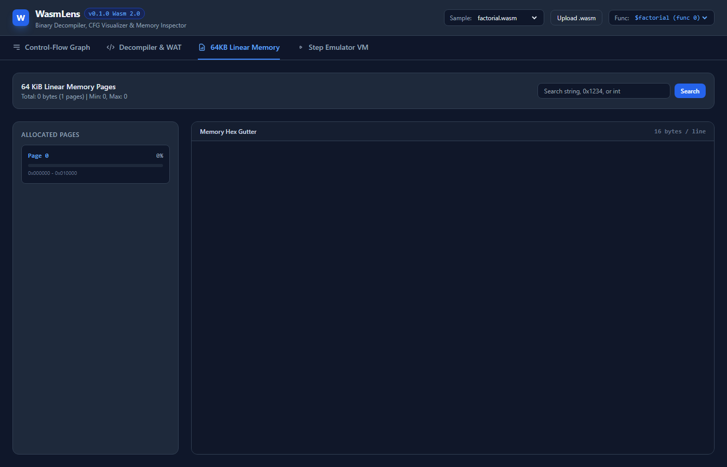The height and width of the screenshot is (467, 727).
Task: Click the v0.1.0 Wasm 2.0 version badge
Action: pyautogui.click(x=114, y=13)
